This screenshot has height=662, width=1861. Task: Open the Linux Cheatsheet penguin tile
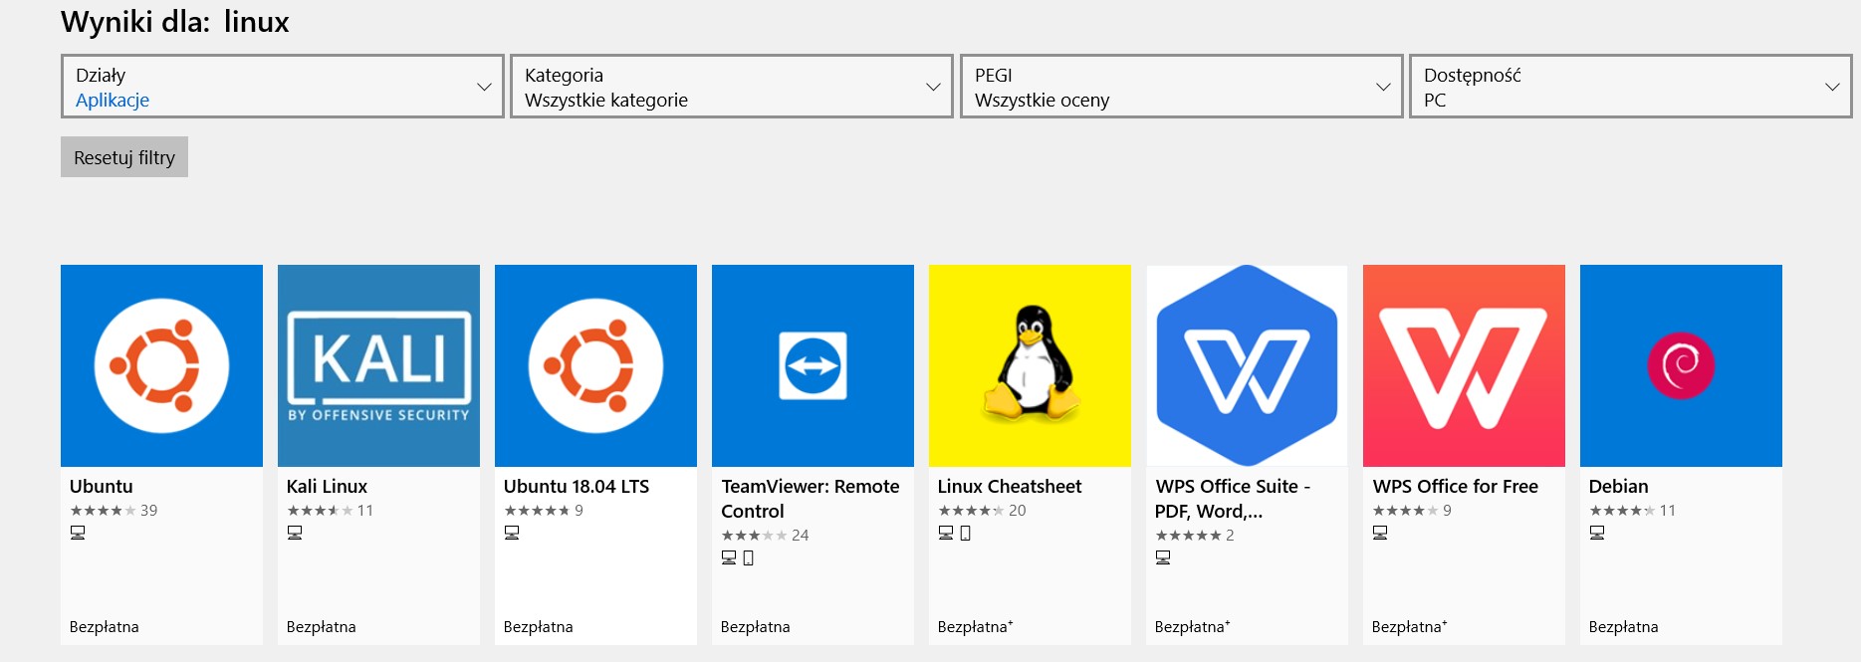click(1030, 365)
